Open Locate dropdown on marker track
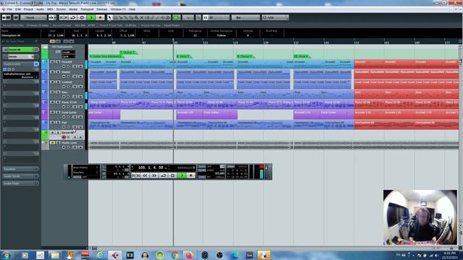The image size is (463, 260). tap(68, 52)
